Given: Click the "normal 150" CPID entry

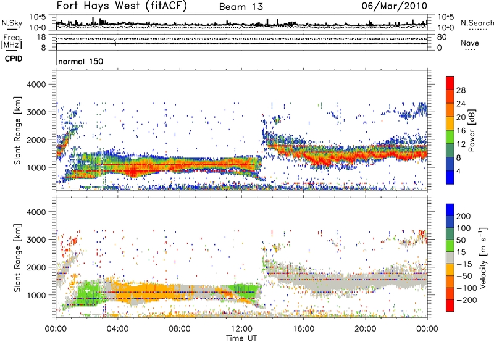Looking at the screenshot, I should pos(81,61).
